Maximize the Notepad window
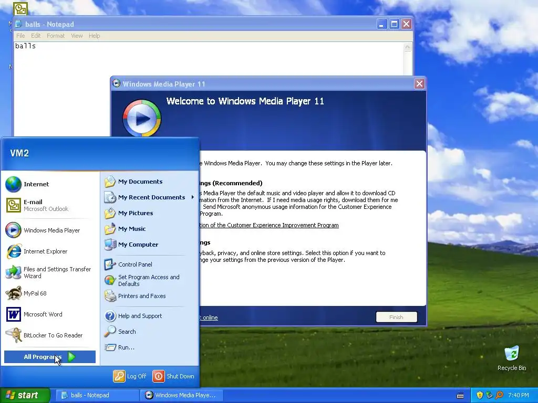 [x=394, y=24]
